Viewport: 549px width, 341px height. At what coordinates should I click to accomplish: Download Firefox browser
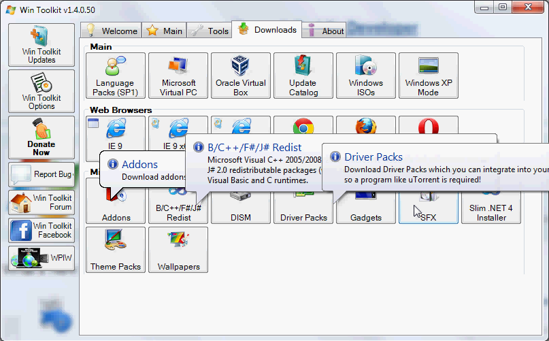[366, 125]
